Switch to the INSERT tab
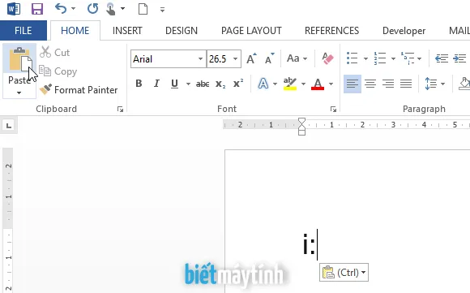This screenshot has width=470, height=293. coord(127,30)
